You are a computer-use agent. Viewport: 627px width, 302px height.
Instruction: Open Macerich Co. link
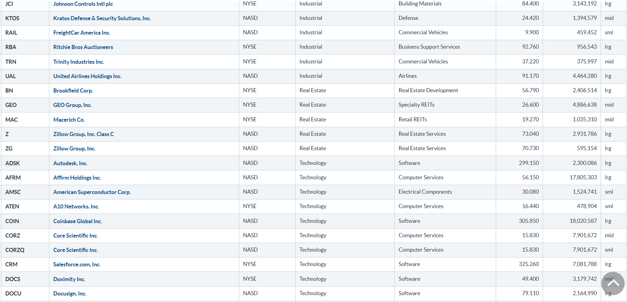point(69,120)
